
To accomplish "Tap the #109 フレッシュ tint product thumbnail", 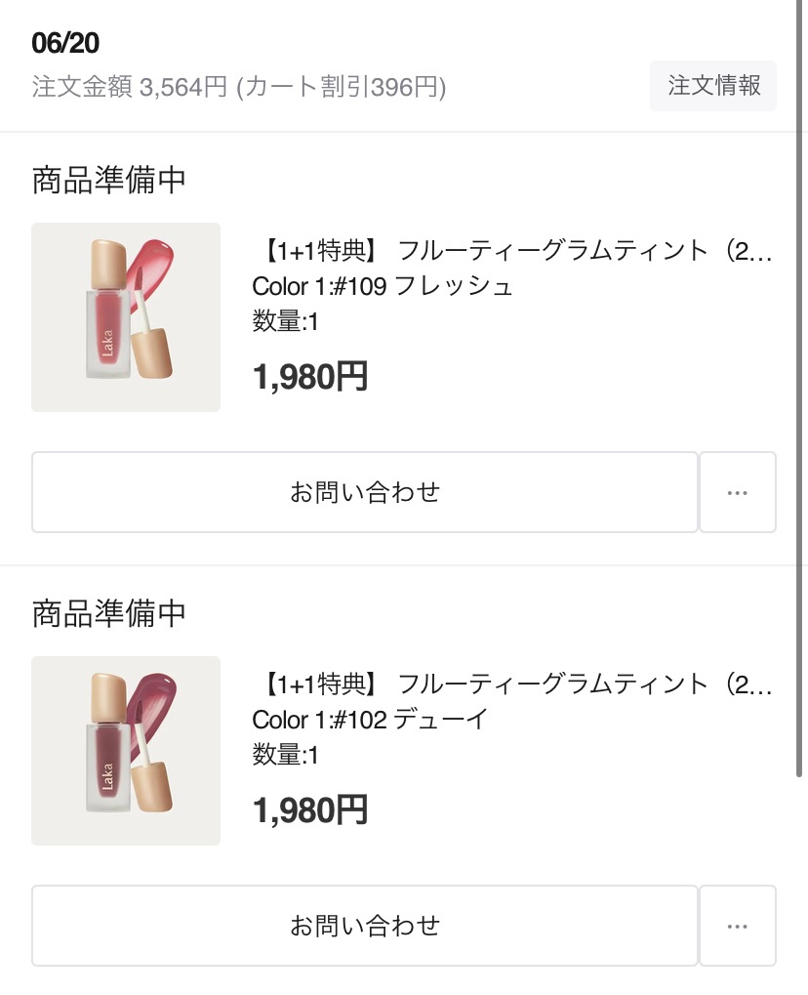I will [x=126, y=317].
